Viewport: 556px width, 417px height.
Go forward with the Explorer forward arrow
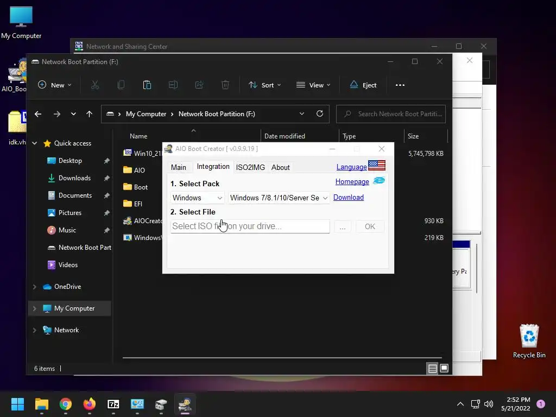point(56,114)
